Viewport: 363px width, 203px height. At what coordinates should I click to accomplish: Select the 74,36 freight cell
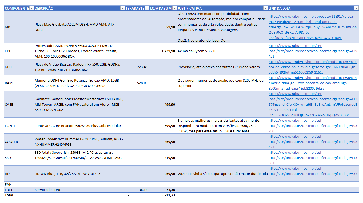(x=163, y=190)
